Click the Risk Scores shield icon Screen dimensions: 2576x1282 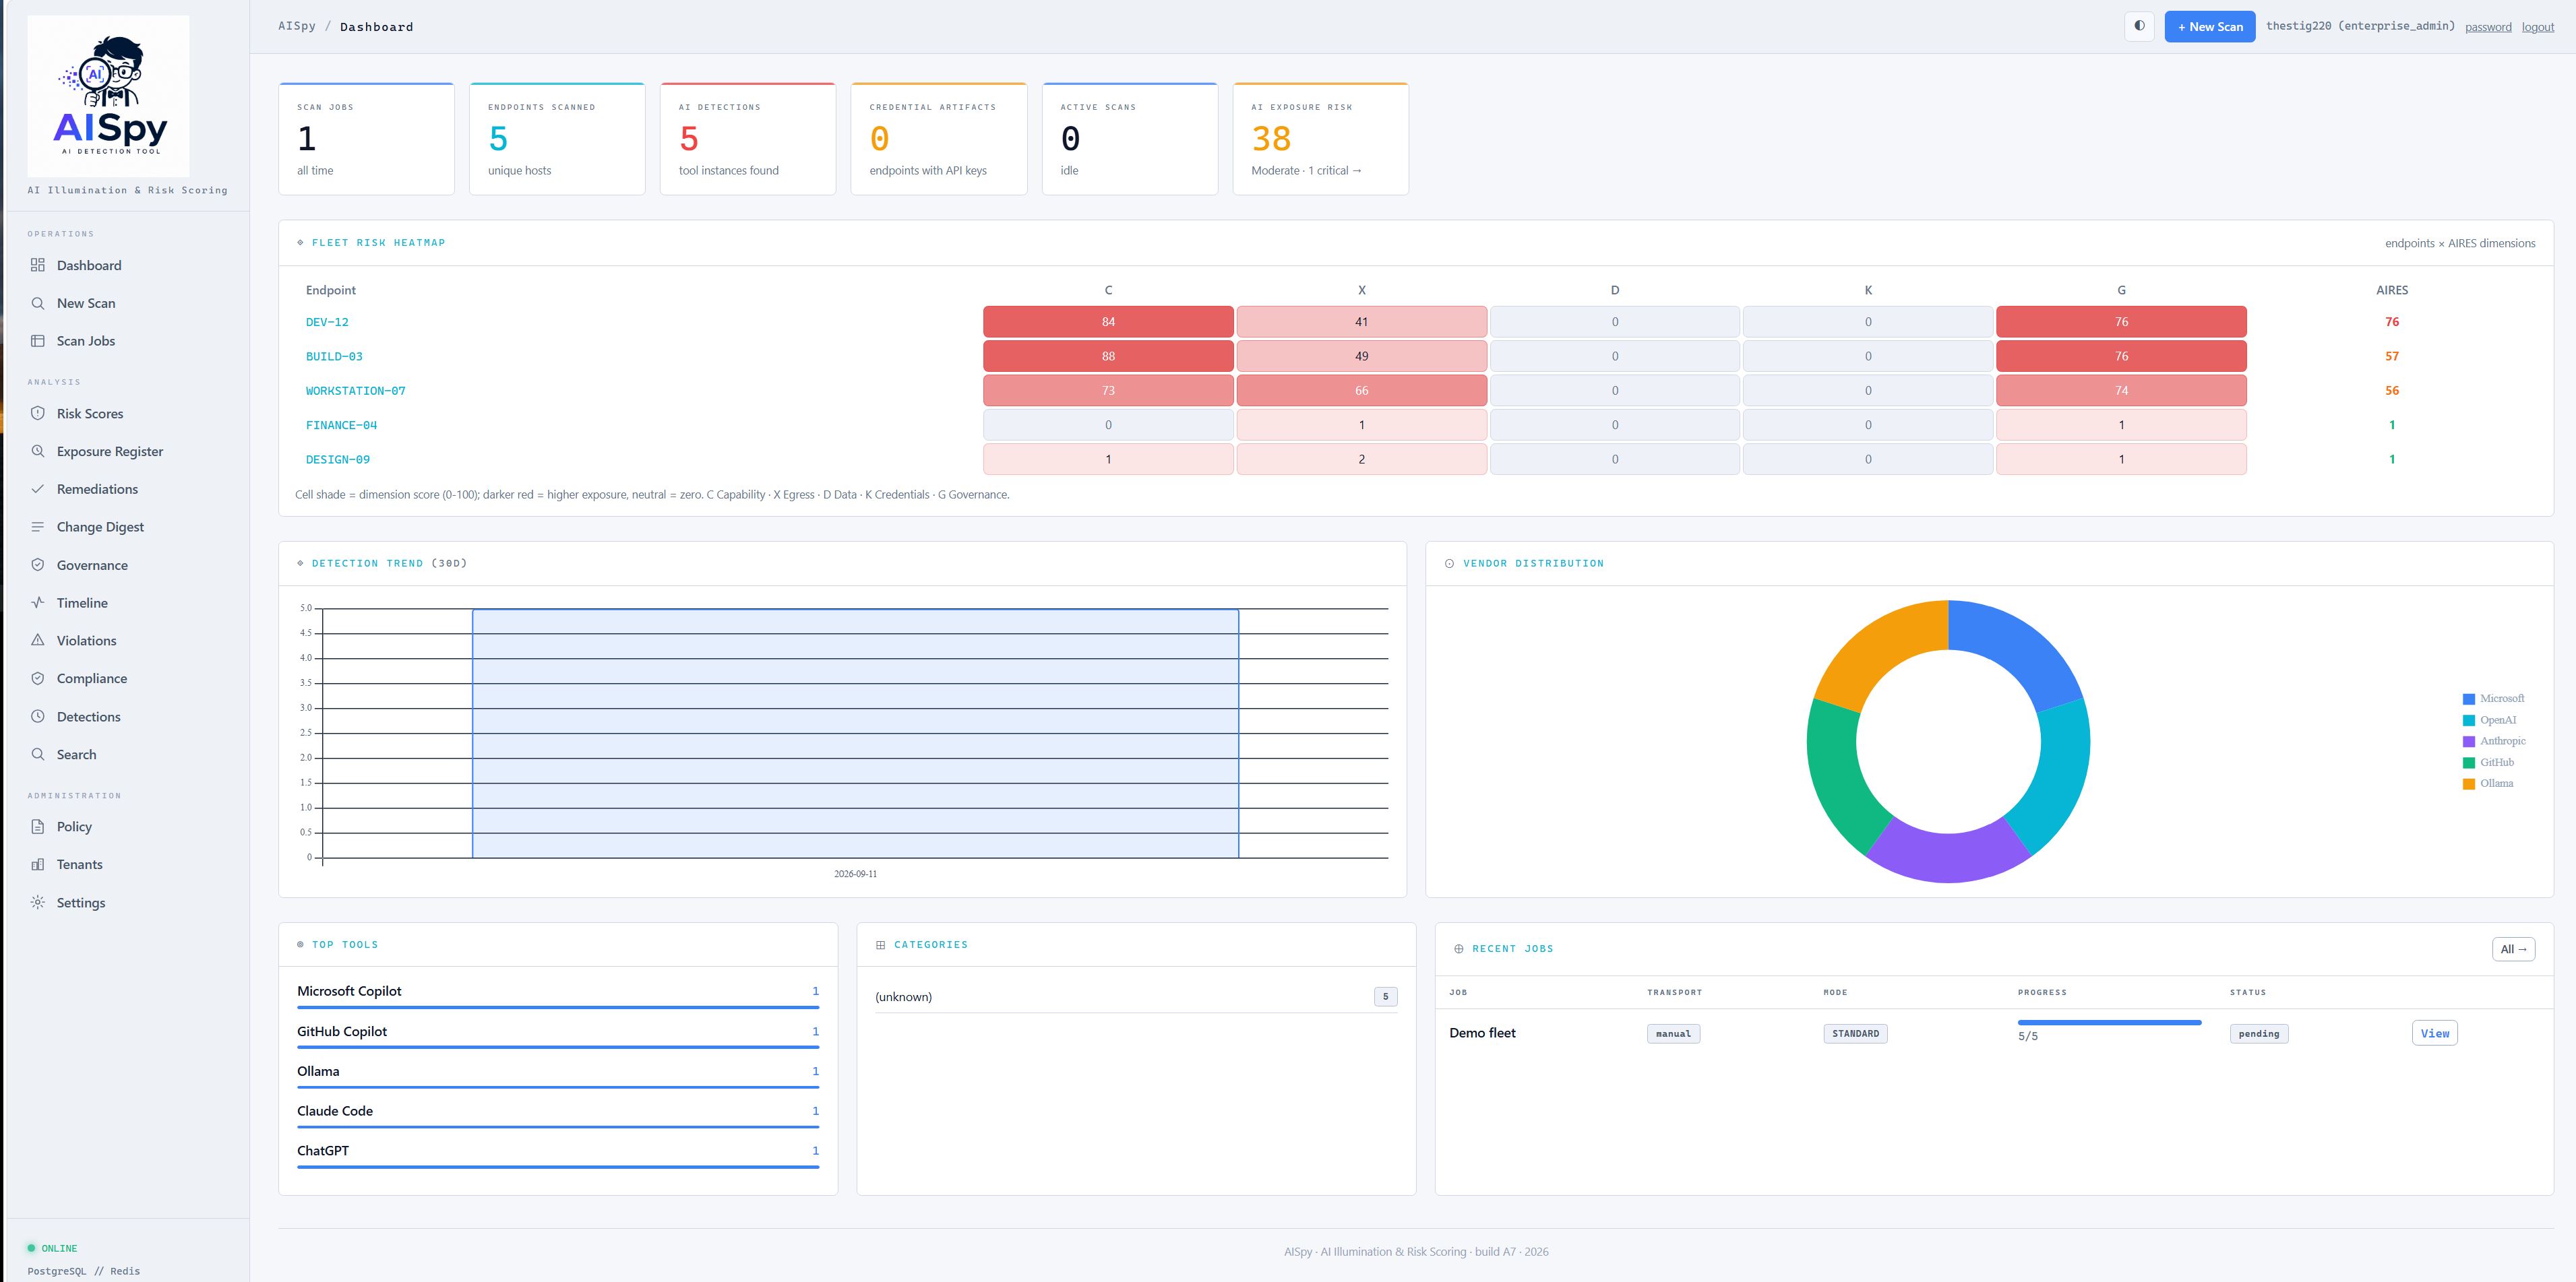[38, 413]
